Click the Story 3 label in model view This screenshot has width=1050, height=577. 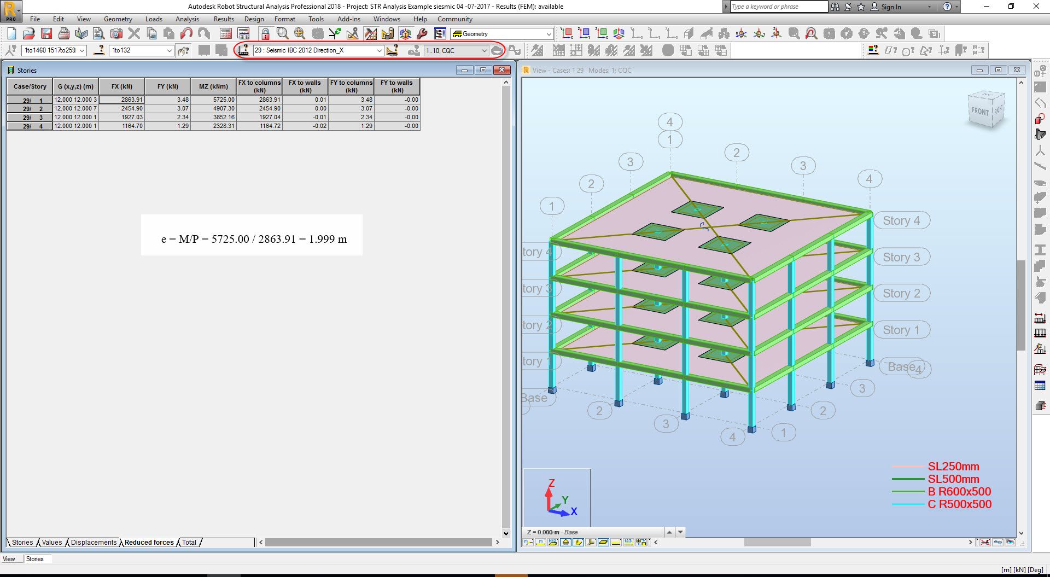pyautogui.click(x=901, y=257)
